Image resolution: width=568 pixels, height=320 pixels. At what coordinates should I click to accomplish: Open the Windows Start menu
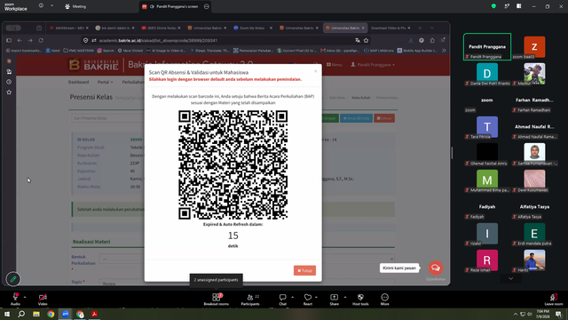[7, 314]
